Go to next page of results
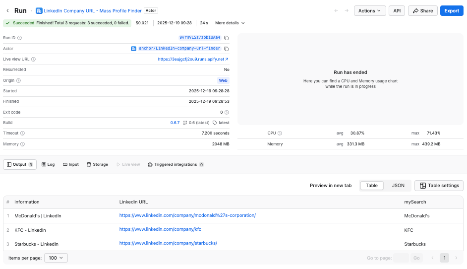 [456, 258]
